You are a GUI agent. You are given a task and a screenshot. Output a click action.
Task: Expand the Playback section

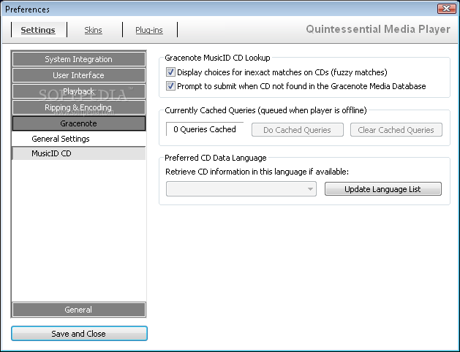pos(79,91)
